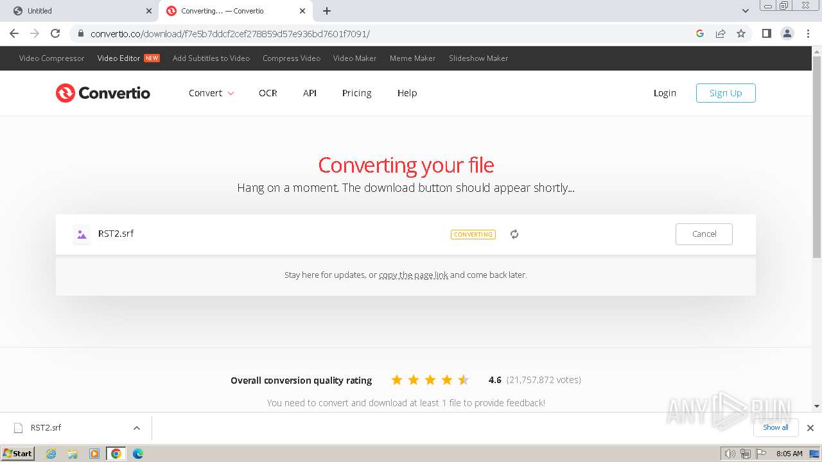The image size is (822, 462).
Task: Click the browser forward arrow
Action: 35,33
